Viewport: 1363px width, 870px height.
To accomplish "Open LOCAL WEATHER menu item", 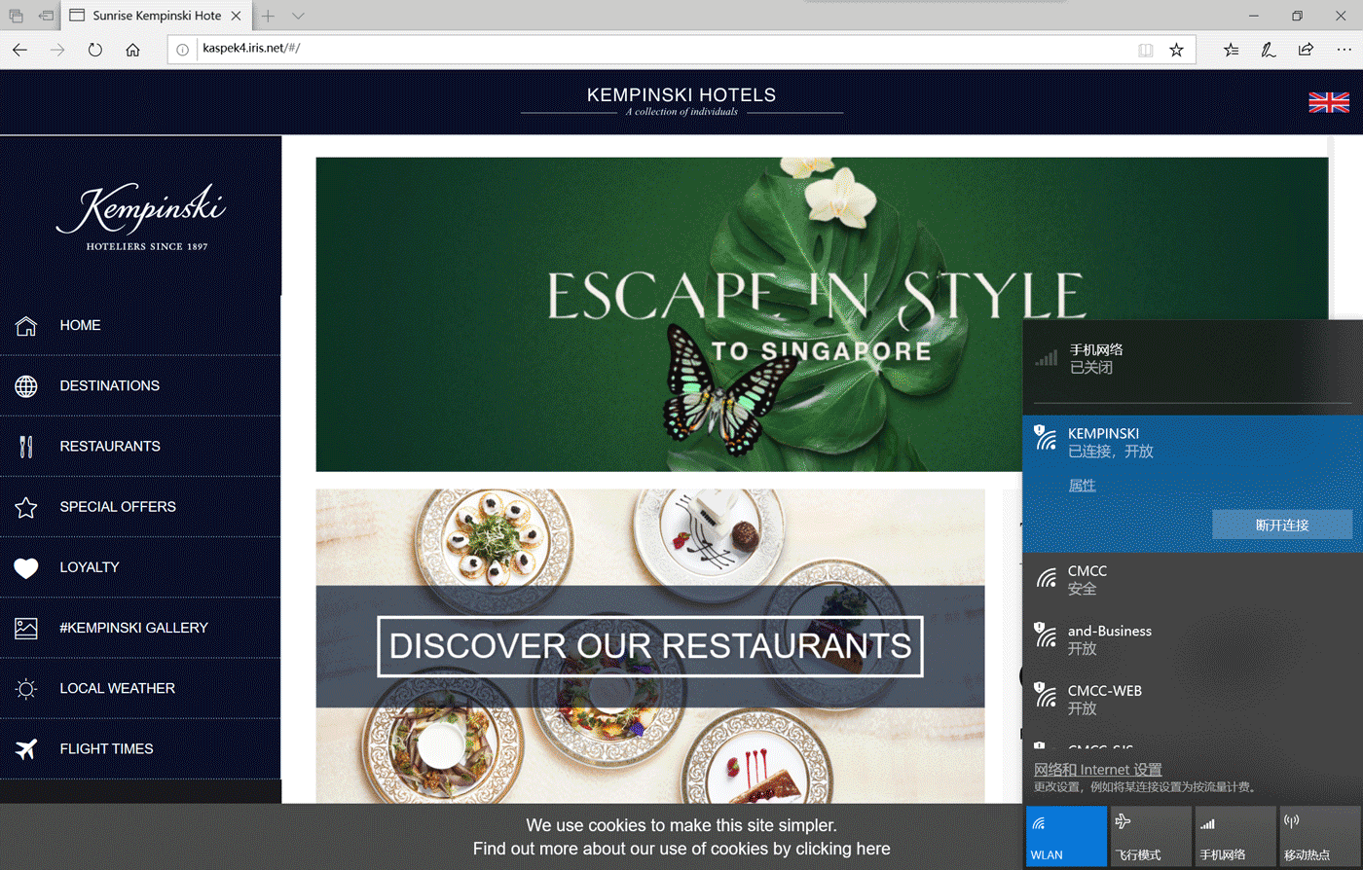I will tap(140, 688).
